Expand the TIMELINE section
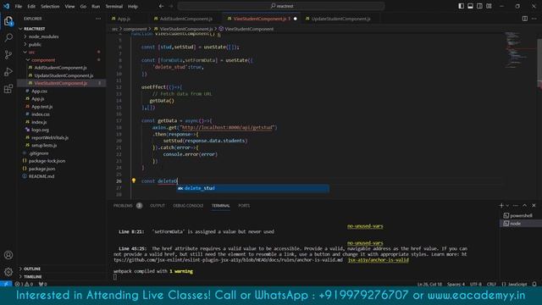 pyautogui.click(x=32, y=277)
